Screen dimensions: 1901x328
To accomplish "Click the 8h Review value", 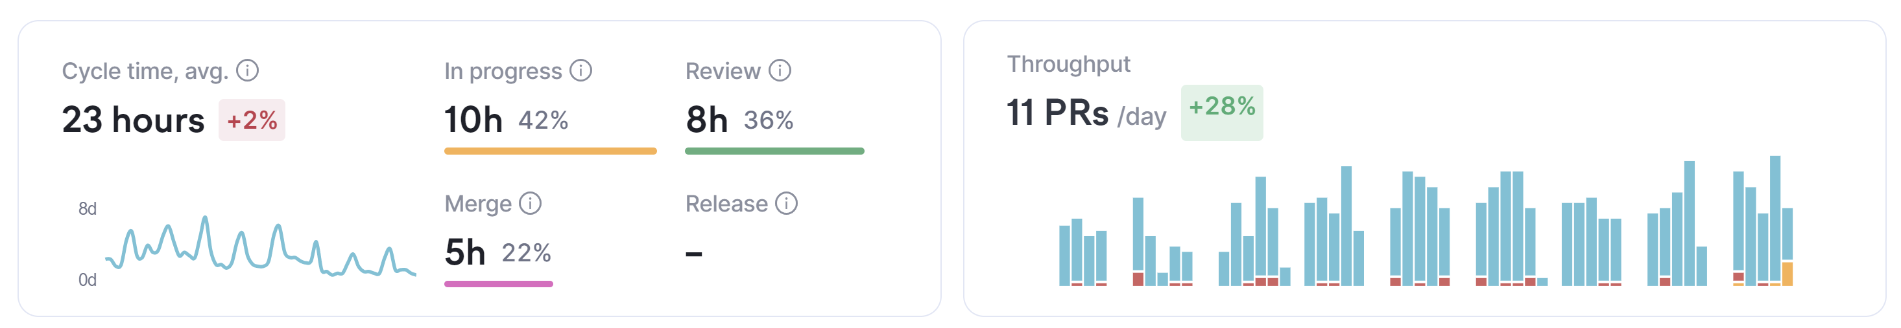I will [706, 120].
